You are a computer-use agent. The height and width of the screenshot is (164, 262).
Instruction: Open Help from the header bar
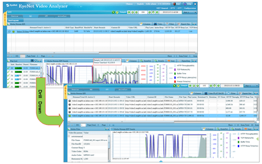pos(188,4)
